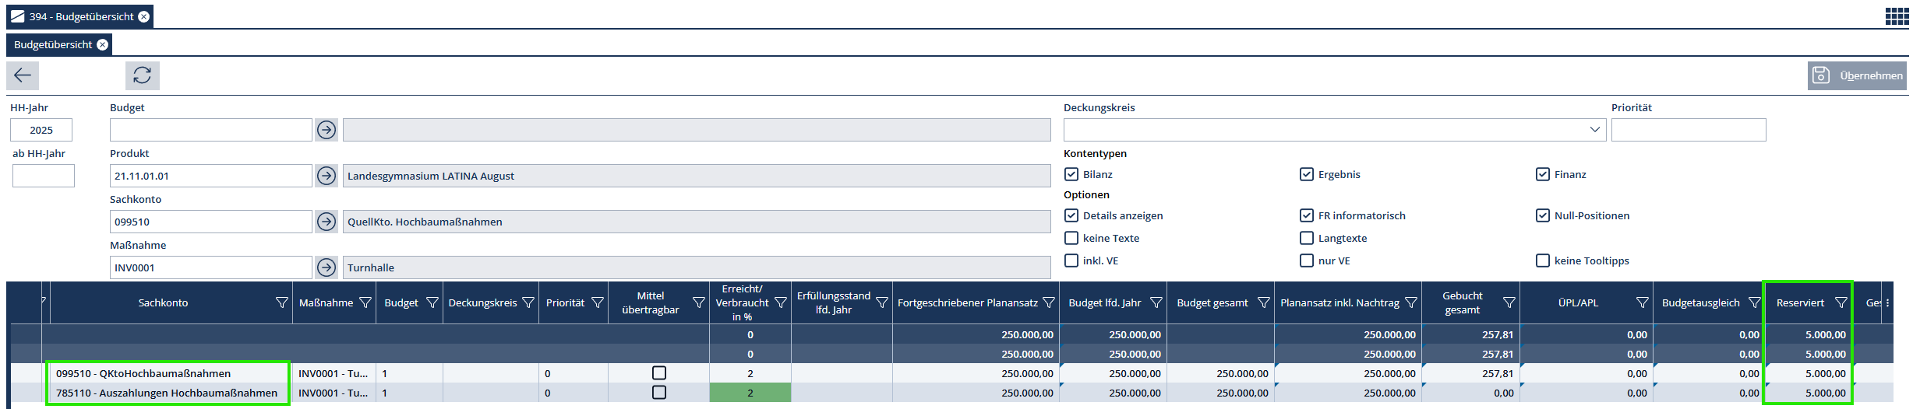Open filter dropdown for Gebucht gesamt column
Viewport: 1913px width, 409px height.
(x=1509, y=303)
